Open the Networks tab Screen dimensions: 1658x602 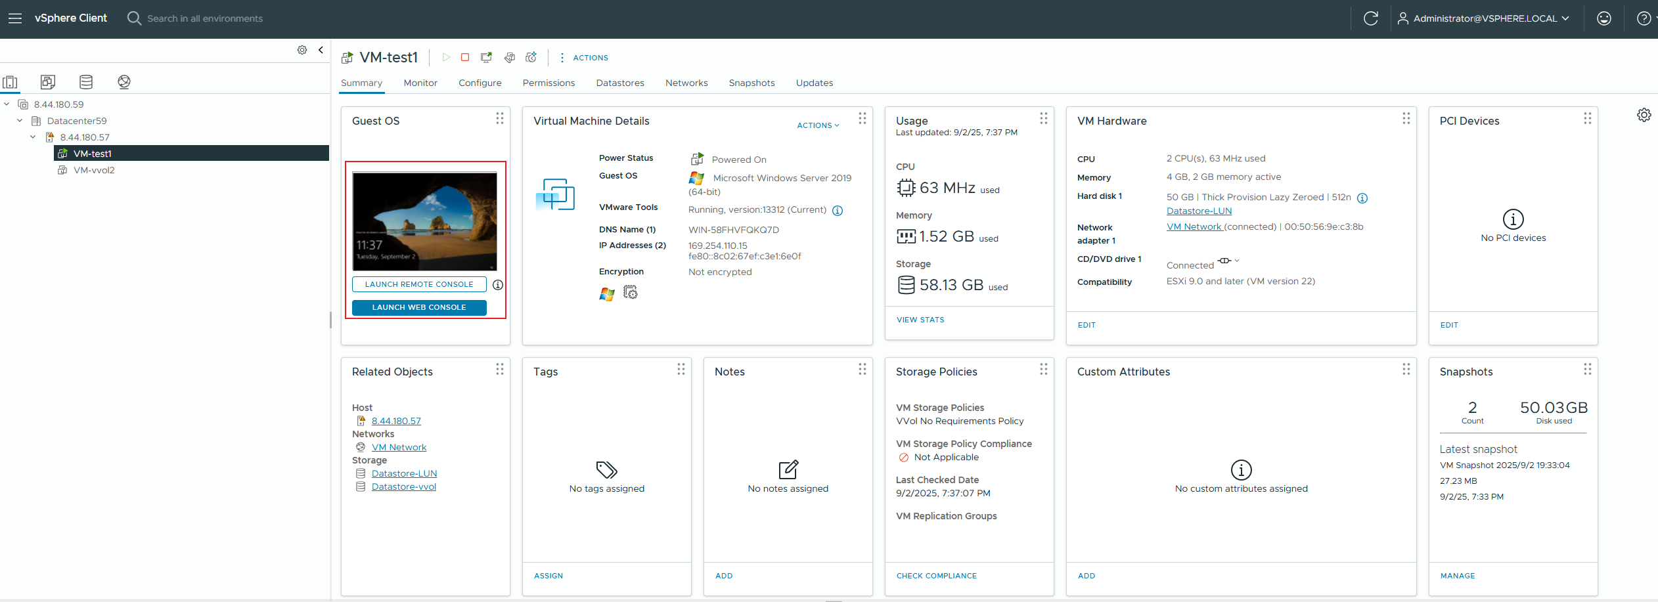point(686,83)
